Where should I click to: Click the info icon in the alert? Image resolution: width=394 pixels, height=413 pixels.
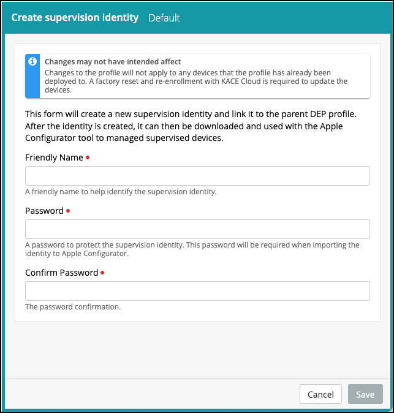tap(32, 62)
